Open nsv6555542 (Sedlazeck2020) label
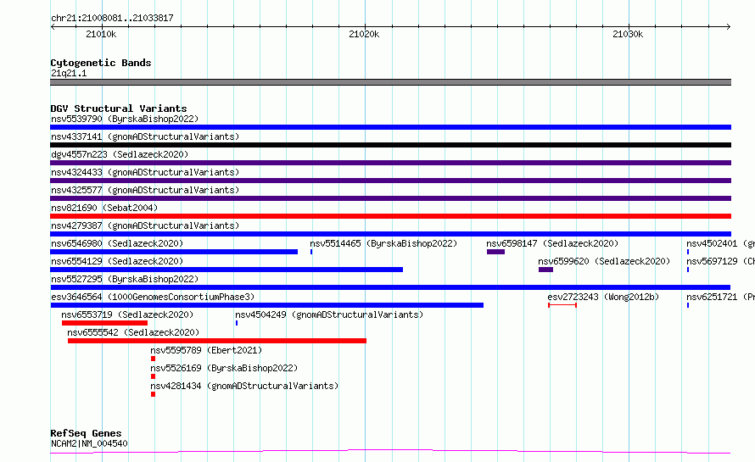This screenshot has width=755, height=462. pyautogui.click(x=133, y=332)
